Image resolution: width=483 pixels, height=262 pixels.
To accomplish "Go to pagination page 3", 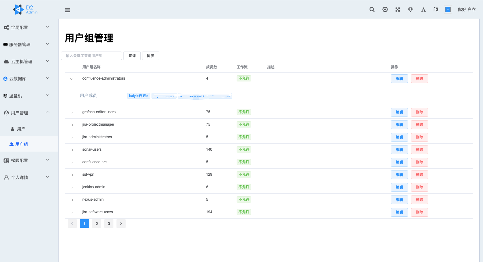I will click(x=109, y=224).
